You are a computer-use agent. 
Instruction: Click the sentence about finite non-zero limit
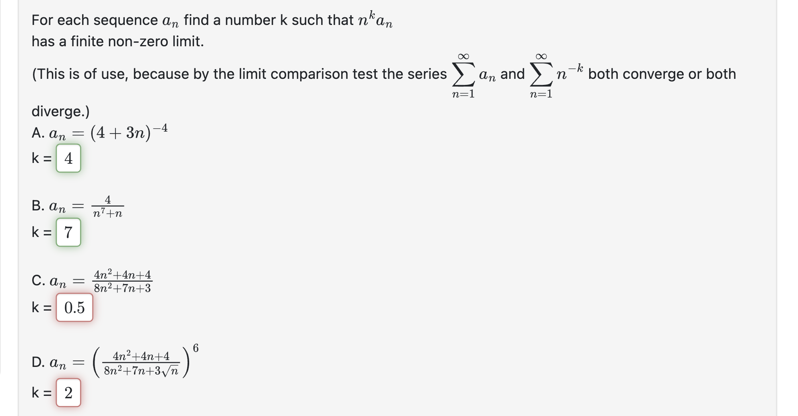(x=118, y=41)
